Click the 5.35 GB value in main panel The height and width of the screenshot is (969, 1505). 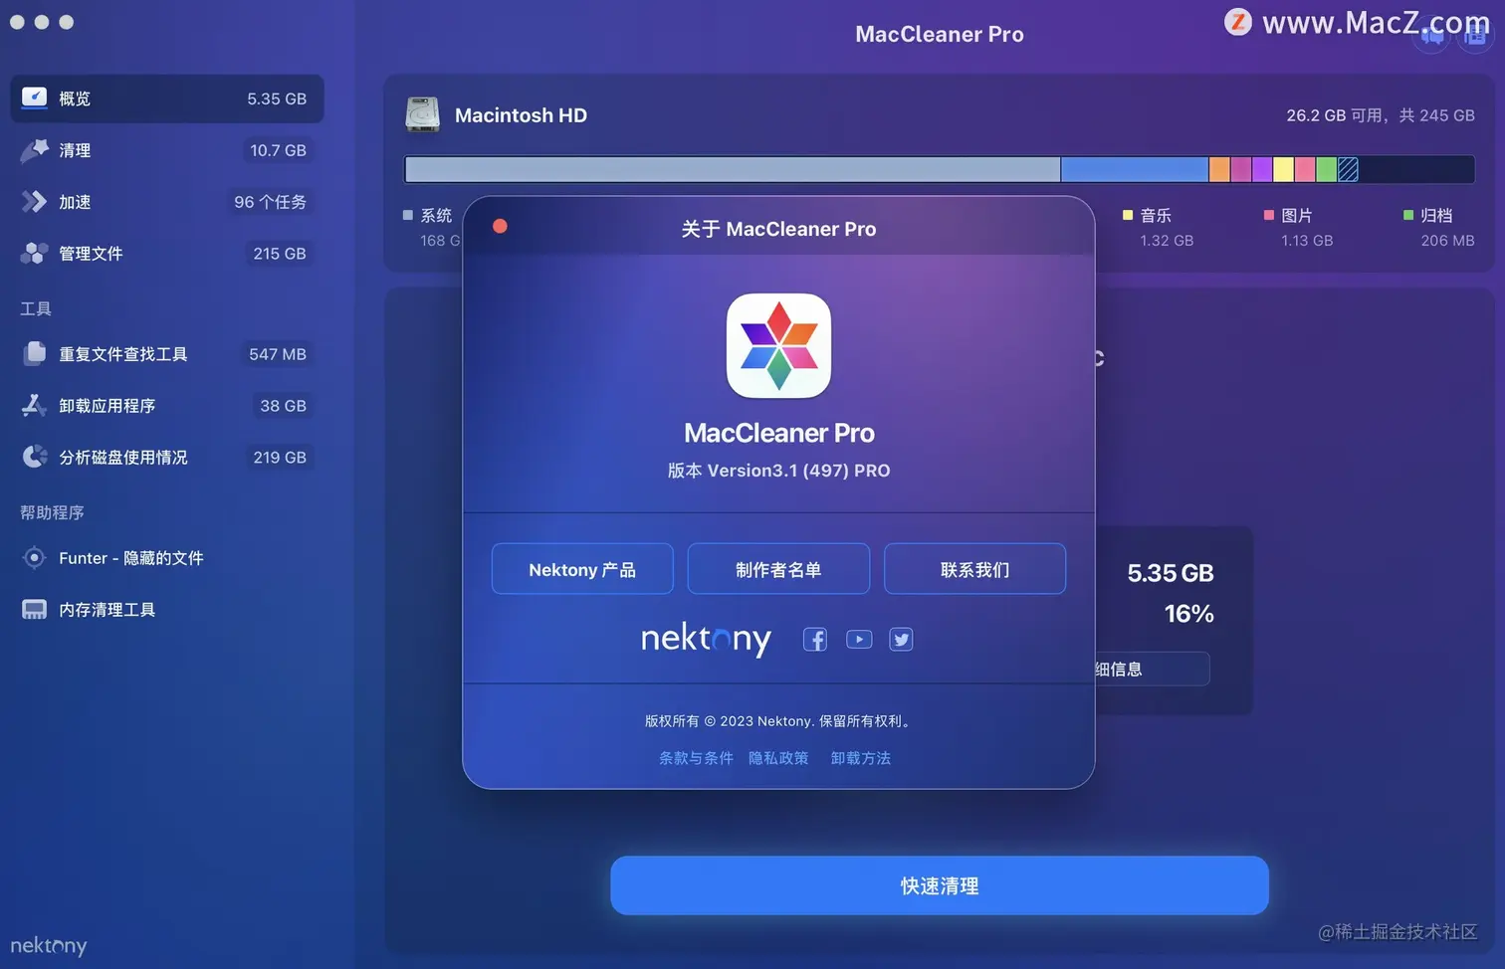pyautogui.click(x=1171, y=573)
